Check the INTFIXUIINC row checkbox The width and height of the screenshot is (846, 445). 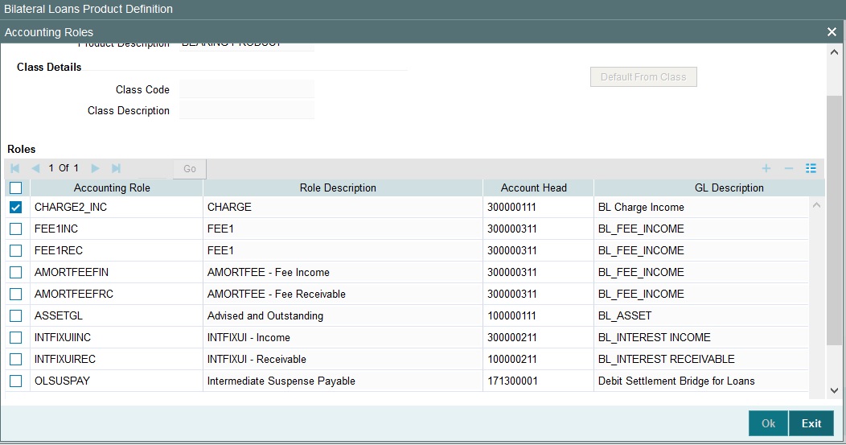coord(15,337)
